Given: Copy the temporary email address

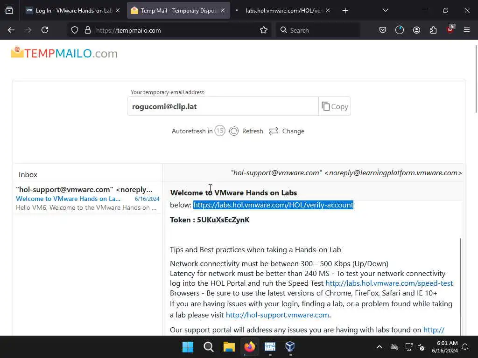Looking at the screenshot, I should click(335, 106).
